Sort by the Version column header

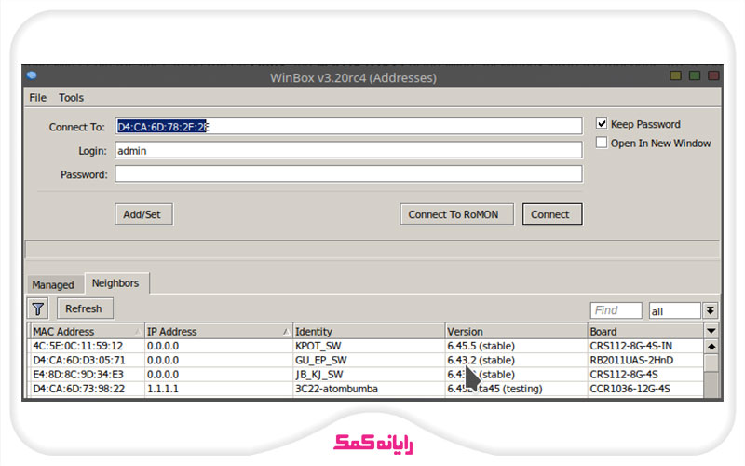[x=517, y=332]
